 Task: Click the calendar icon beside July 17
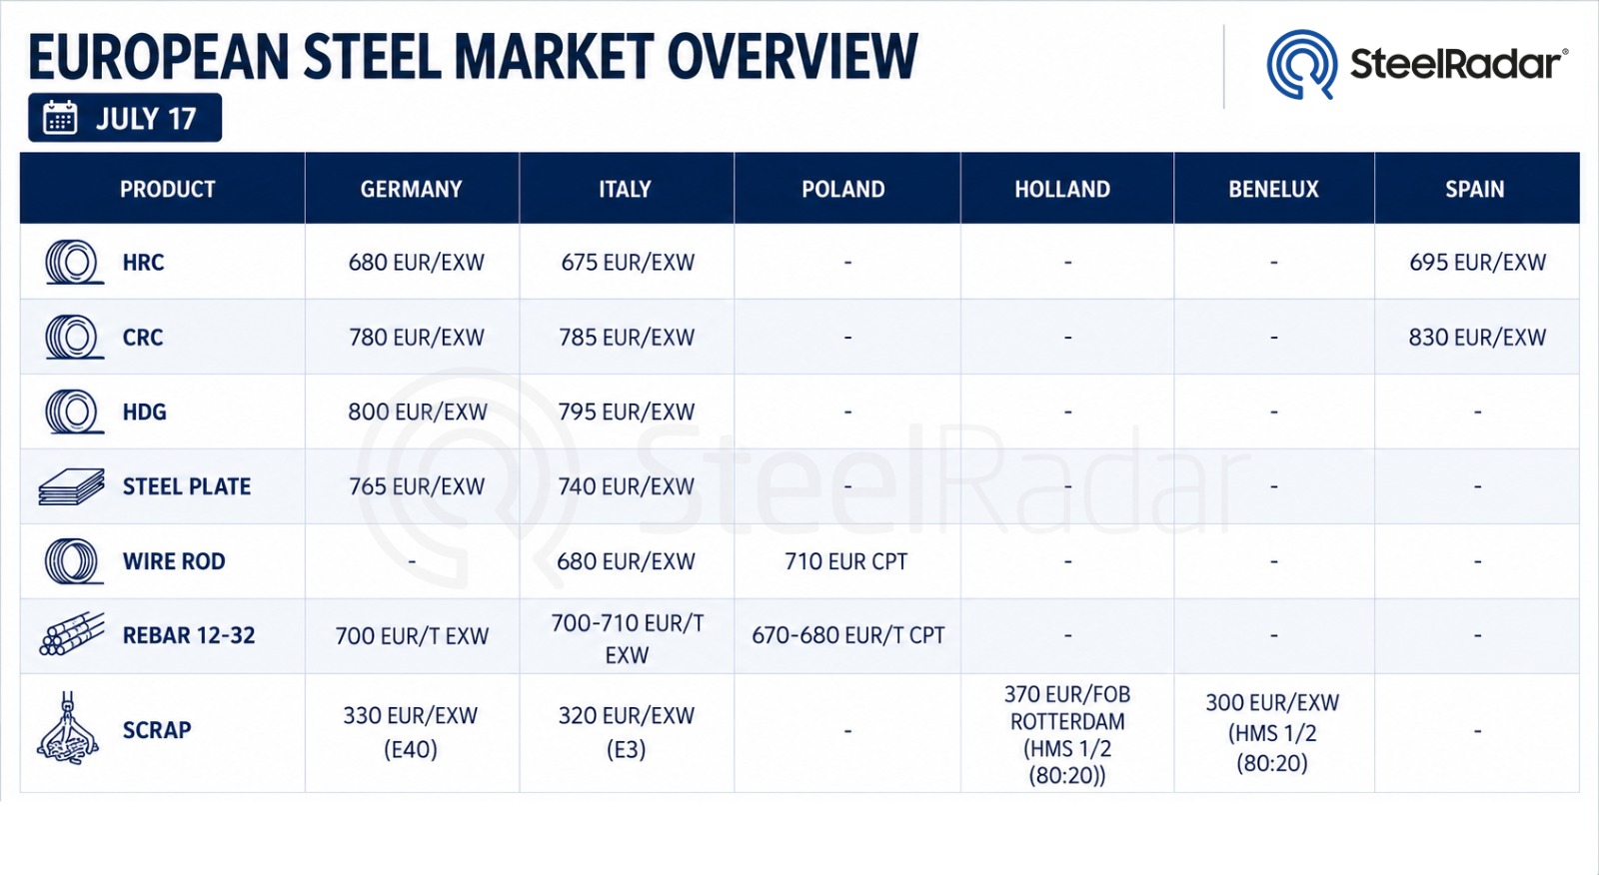[60, 118]
